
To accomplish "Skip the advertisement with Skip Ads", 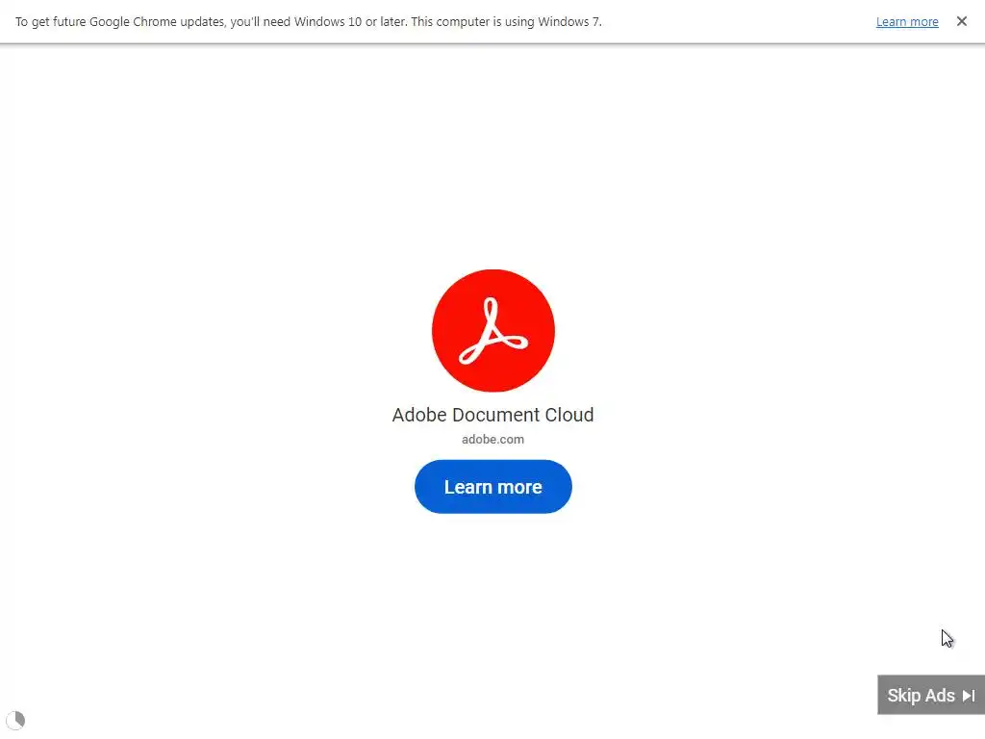I will pyautogui.click(x=931, y=695).
